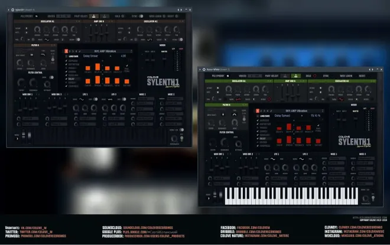
Task: Switch to FX tab 3 in Razor White display
Action: click(264, 111)
